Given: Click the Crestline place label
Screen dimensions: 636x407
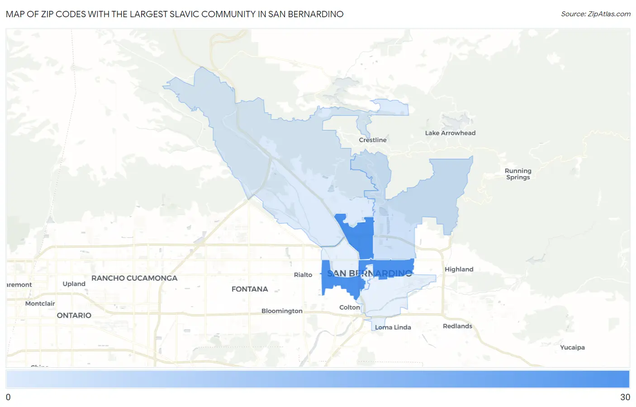Looking at the screenshot, I should point(373,140).
